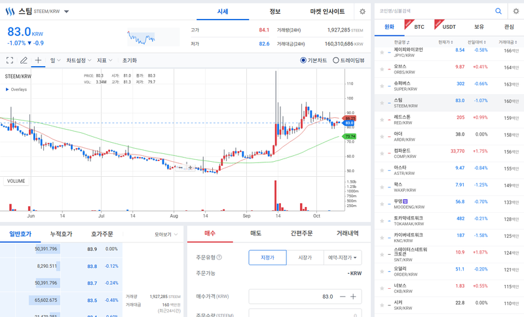The image size is (524, 317).
Task: Favorite star for 카이버네트워크 row
Action: coord(382,238)
